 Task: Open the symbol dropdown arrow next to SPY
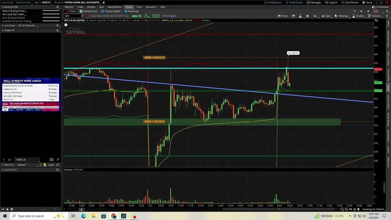click(82, 16)
